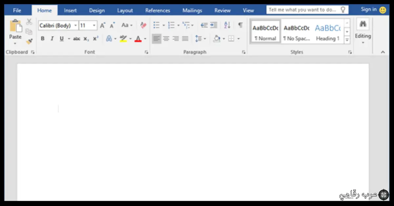
Task: Apply the yellow text highlight color
Action: pos(123,39)
